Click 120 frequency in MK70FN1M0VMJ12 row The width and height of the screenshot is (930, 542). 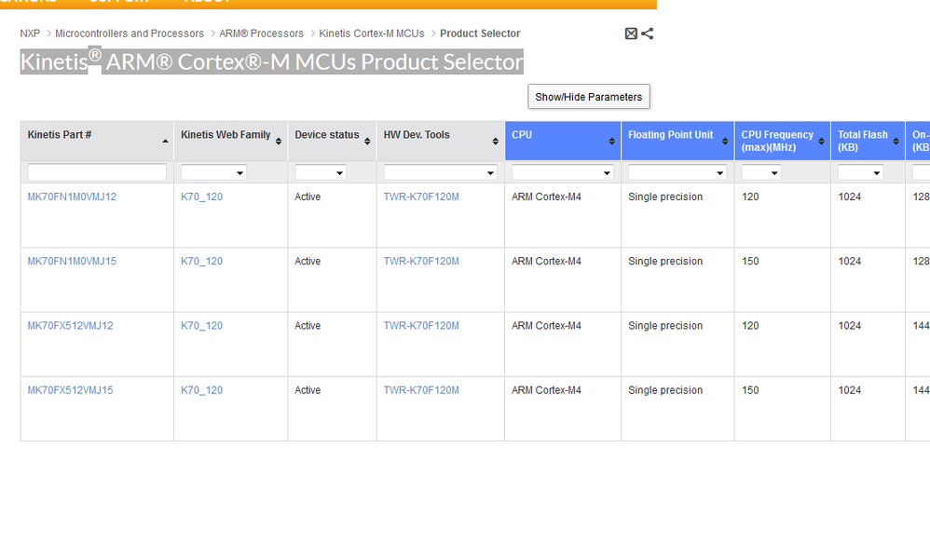click(750, 196)
